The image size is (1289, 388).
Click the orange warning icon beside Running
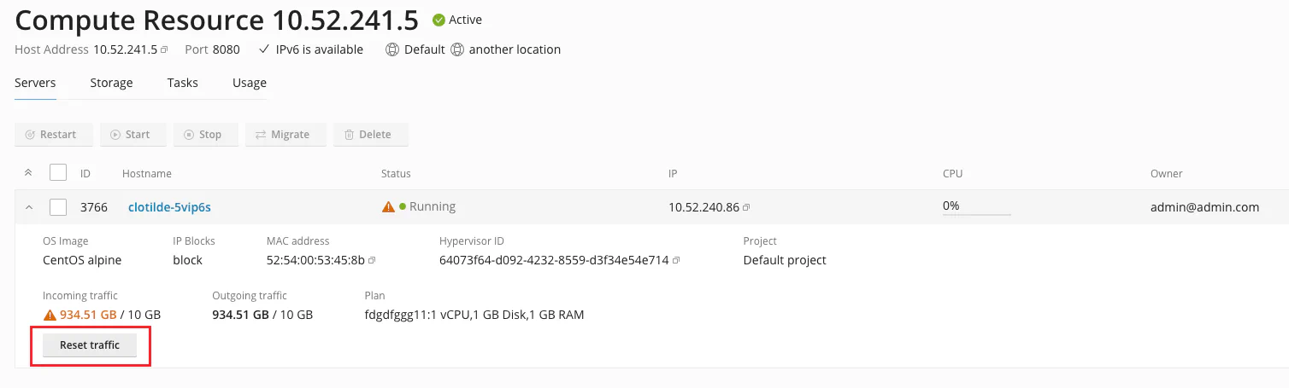point(388,206)
